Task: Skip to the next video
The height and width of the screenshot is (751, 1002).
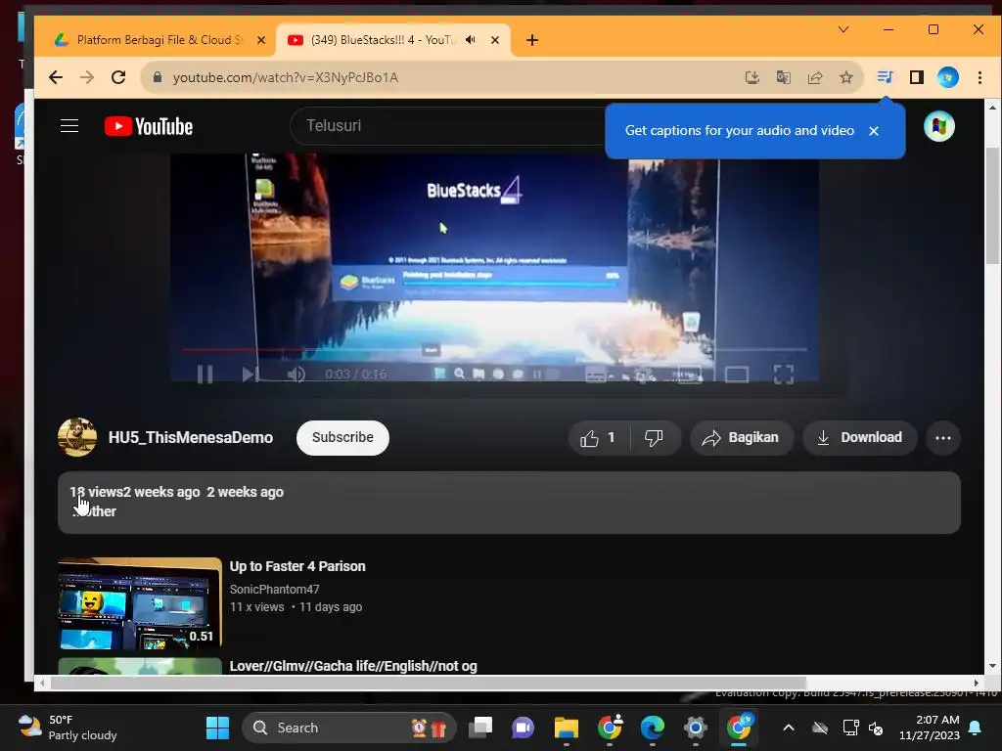Action: click(x=250, y=375)
